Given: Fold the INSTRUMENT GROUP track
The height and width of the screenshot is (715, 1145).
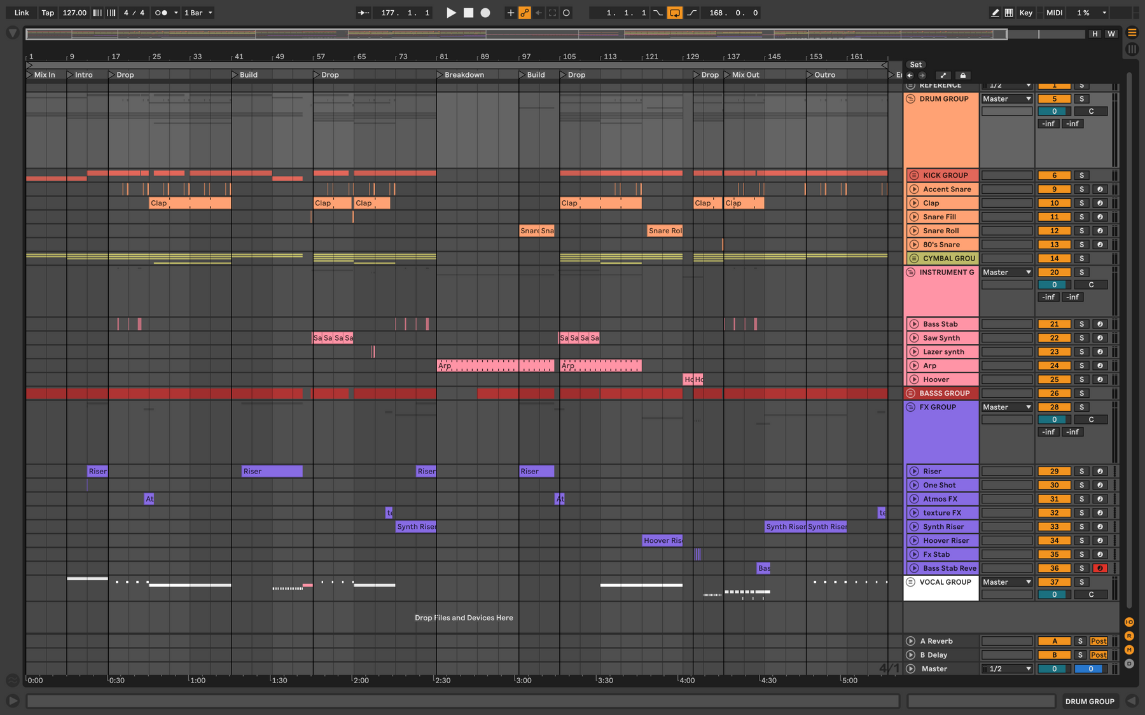Looking at the screenshot, I should point(910,273).
